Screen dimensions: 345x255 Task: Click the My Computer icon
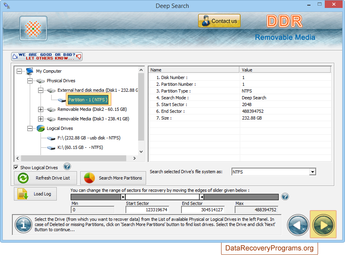click(x=29, y=71)
